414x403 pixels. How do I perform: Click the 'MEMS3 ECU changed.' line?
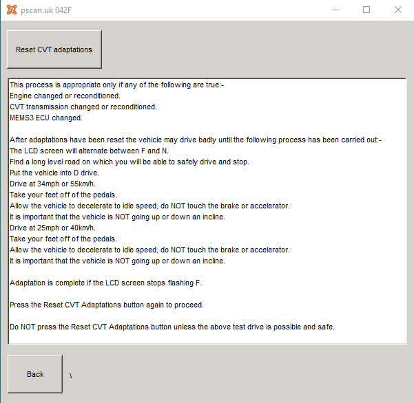[x=46, y=118]
